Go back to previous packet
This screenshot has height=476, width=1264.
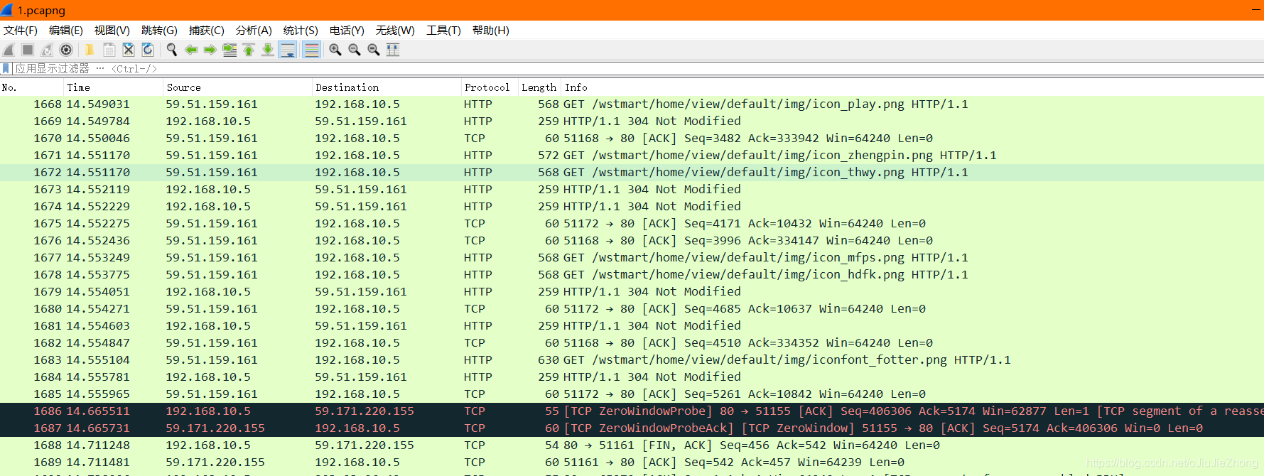pyautogui.click(x=190, y=50)
